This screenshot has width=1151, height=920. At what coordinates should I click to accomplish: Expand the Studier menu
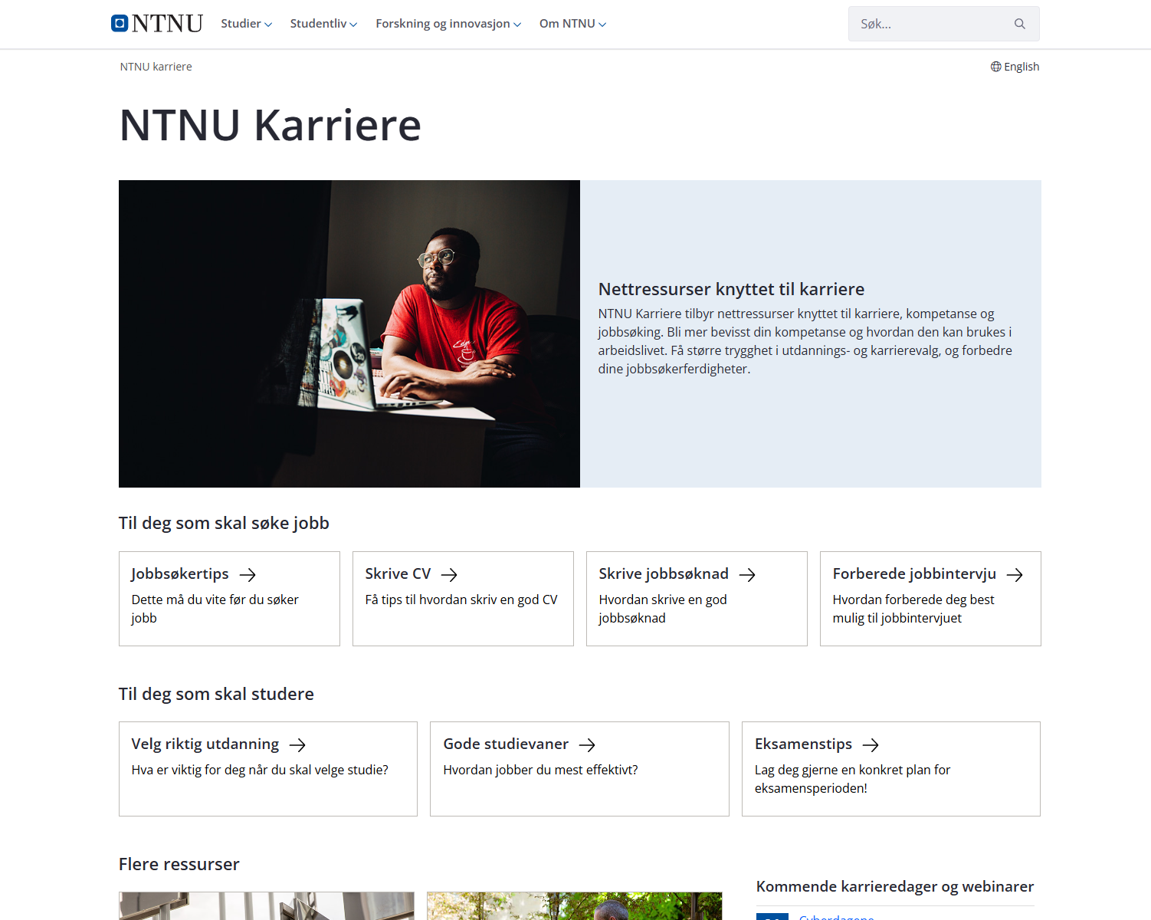247,24
